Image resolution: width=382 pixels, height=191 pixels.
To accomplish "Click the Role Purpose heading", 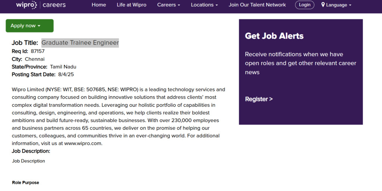I will tap(26, 182).
